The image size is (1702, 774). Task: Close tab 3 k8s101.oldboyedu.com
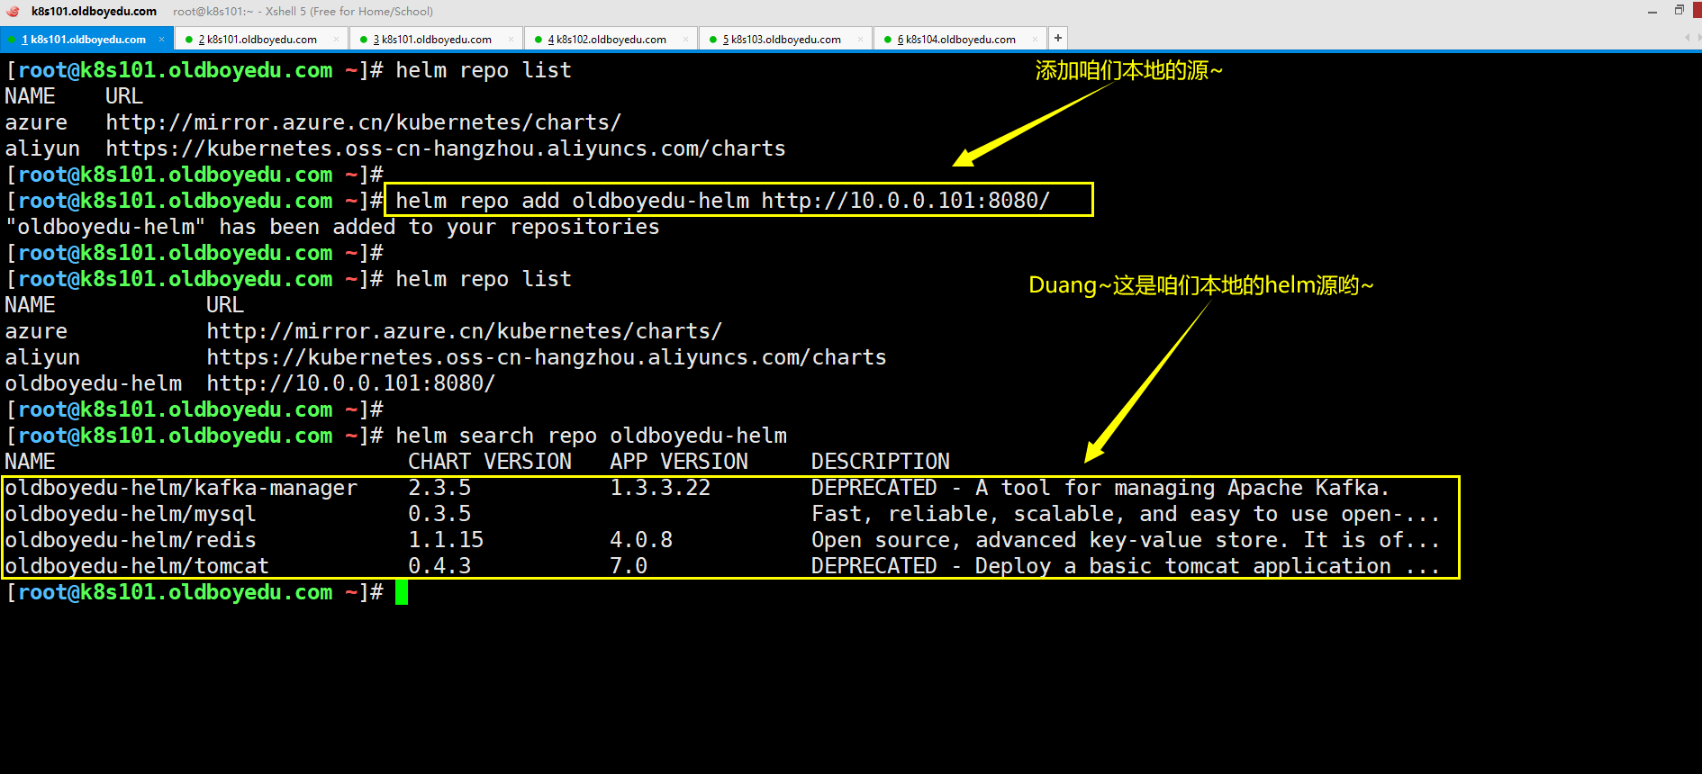coord(511,40)
